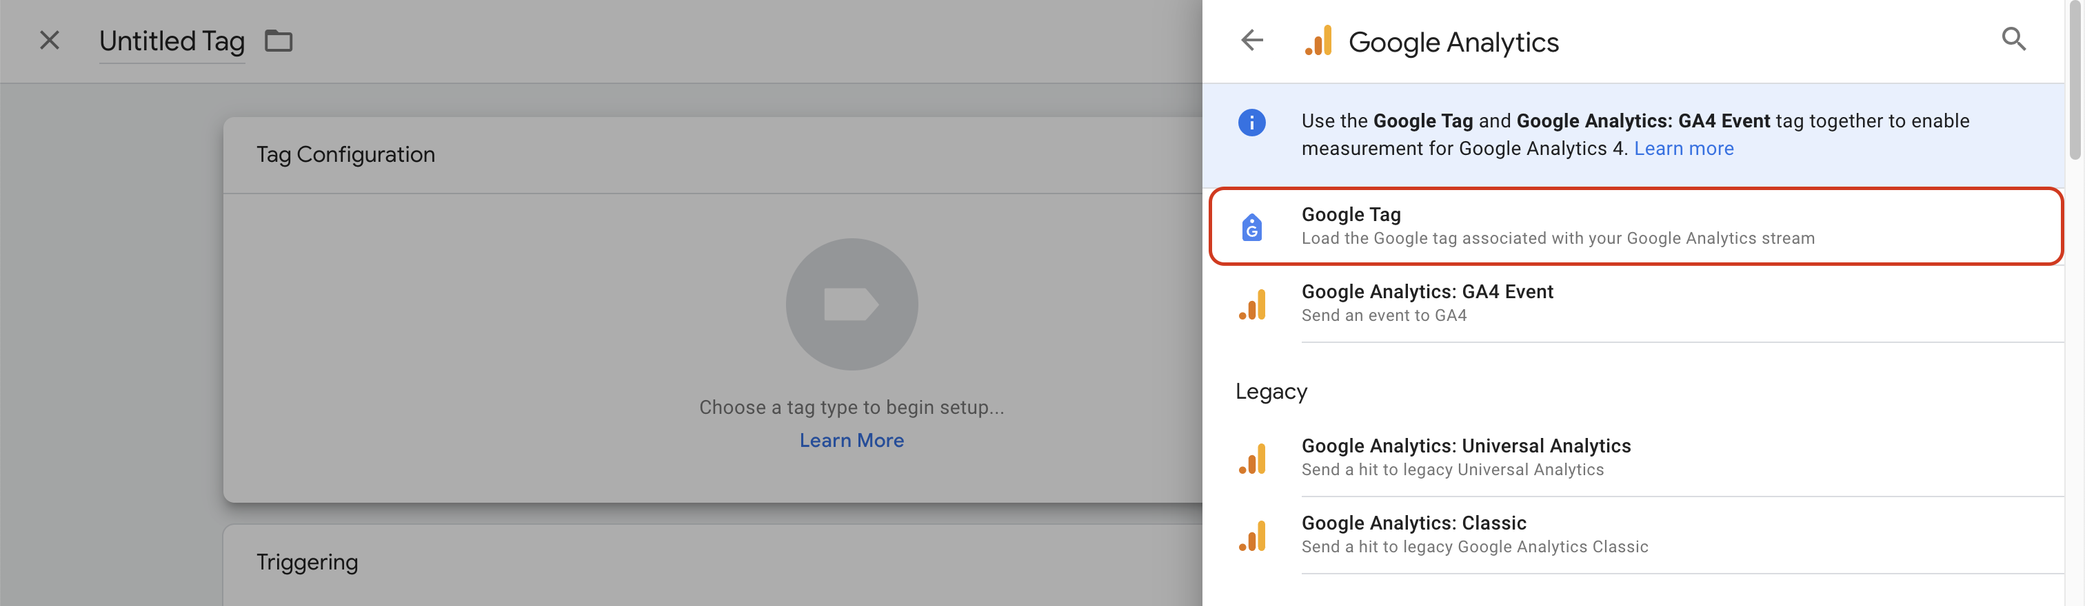Go back using the panel's left arrow
Screen dimensions: 2085x606
[x=1251, y=41]
